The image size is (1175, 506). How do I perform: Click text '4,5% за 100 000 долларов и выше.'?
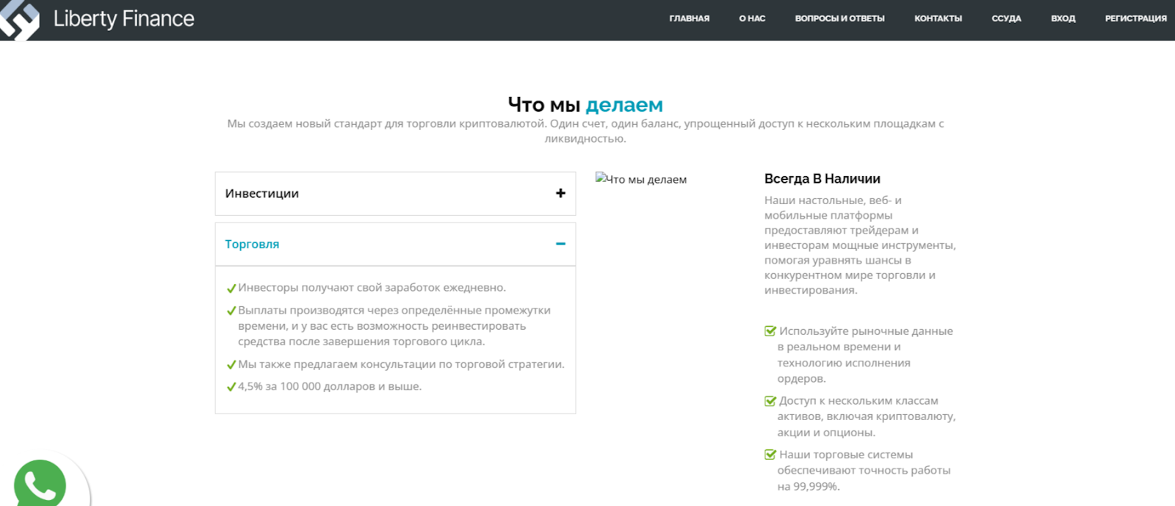click(330, 386)
